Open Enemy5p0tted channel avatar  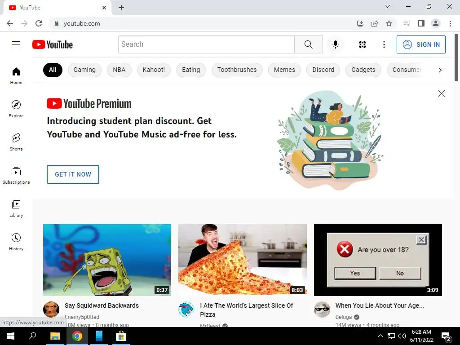pyautogui.click(x=51, y=309)
